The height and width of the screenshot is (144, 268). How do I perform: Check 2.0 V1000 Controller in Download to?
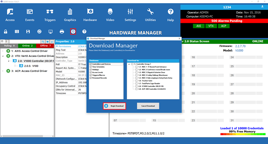pyautogui.click(x=136, y=86)
